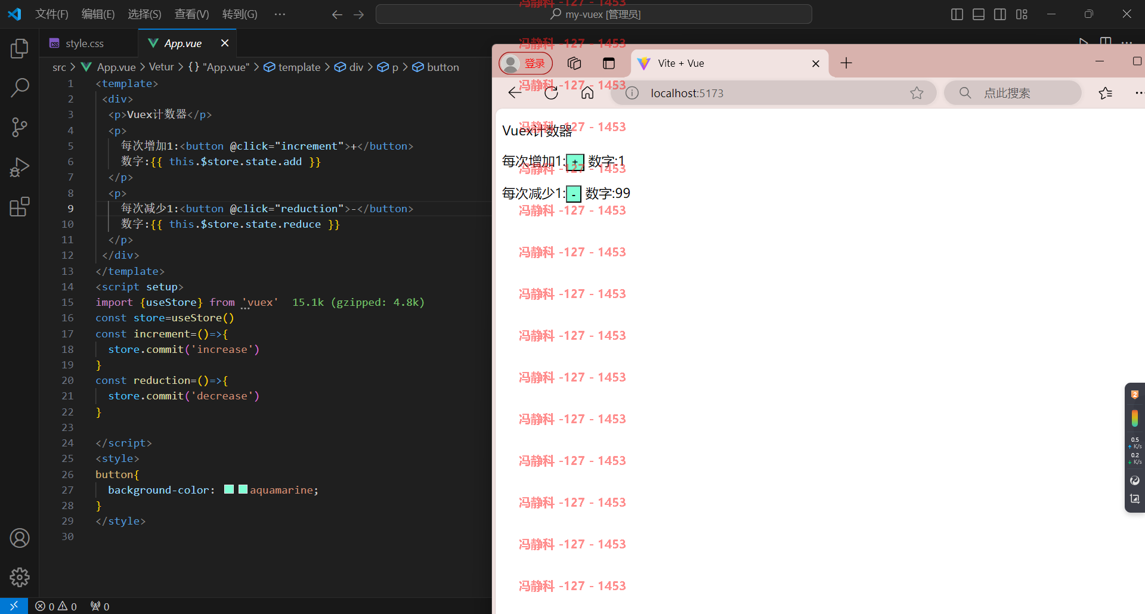
Task: Open the 编辑(E) menu
Action: coord(98,14)
